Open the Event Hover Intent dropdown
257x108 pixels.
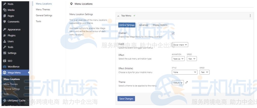point(180,45)
